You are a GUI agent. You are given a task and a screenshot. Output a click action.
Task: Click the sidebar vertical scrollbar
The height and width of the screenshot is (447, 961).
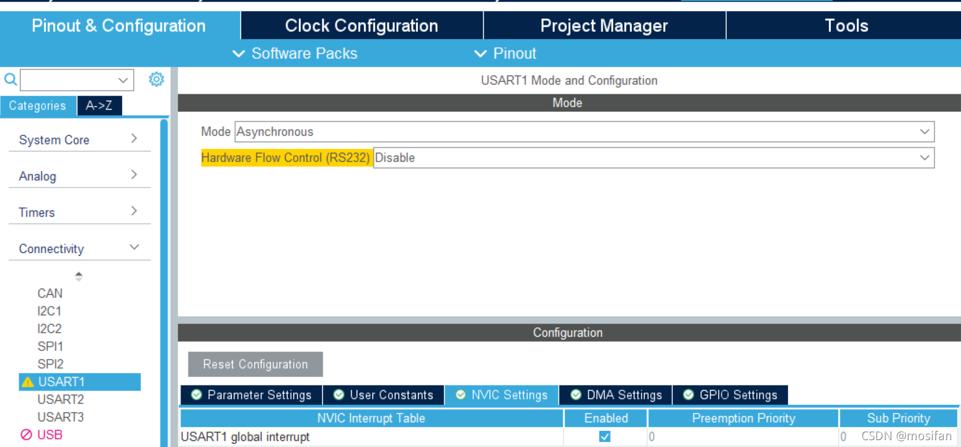pos(164,282)
